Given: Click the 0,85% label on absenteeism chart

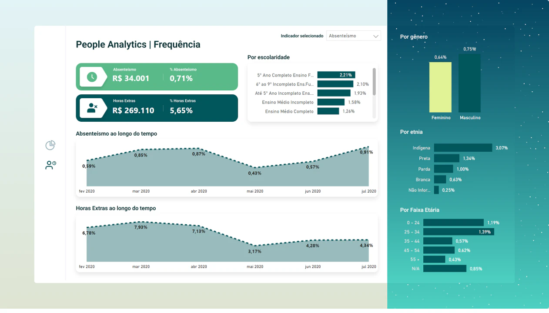Looking at the screenshot, I should tap(141, 155).
